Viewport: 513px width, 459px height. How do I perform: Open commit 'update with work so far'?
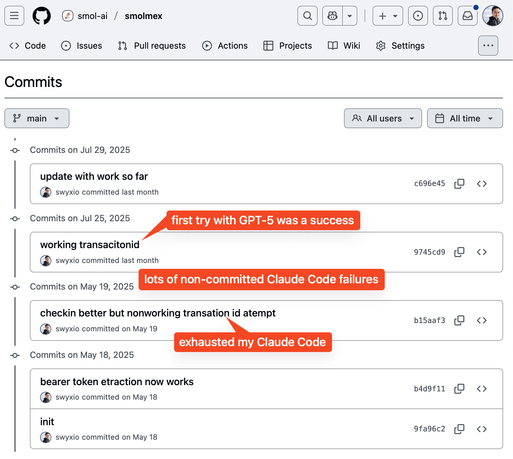[x=94, y=176]
